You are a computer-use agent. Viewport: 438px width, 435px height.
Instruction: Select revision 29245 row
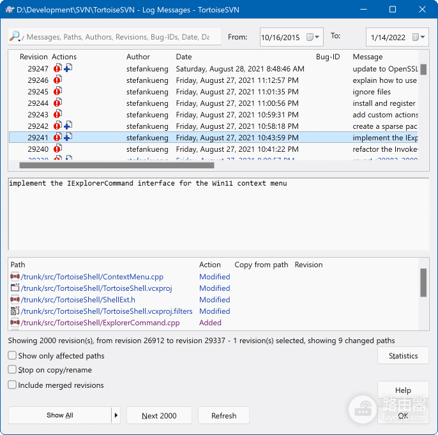coord(214,91)
